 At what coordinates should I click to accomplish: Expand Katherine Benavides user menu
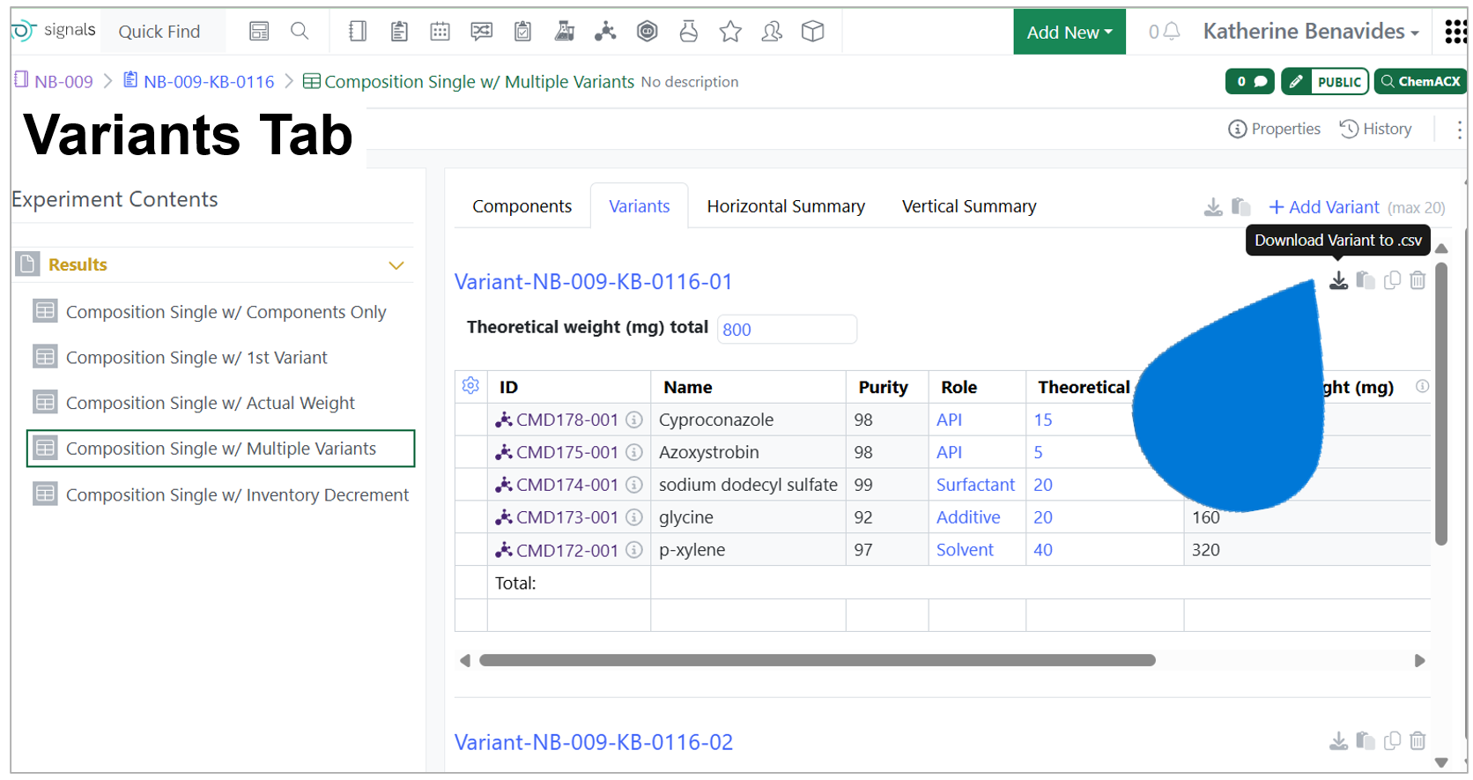click(x=1310, y=32)
